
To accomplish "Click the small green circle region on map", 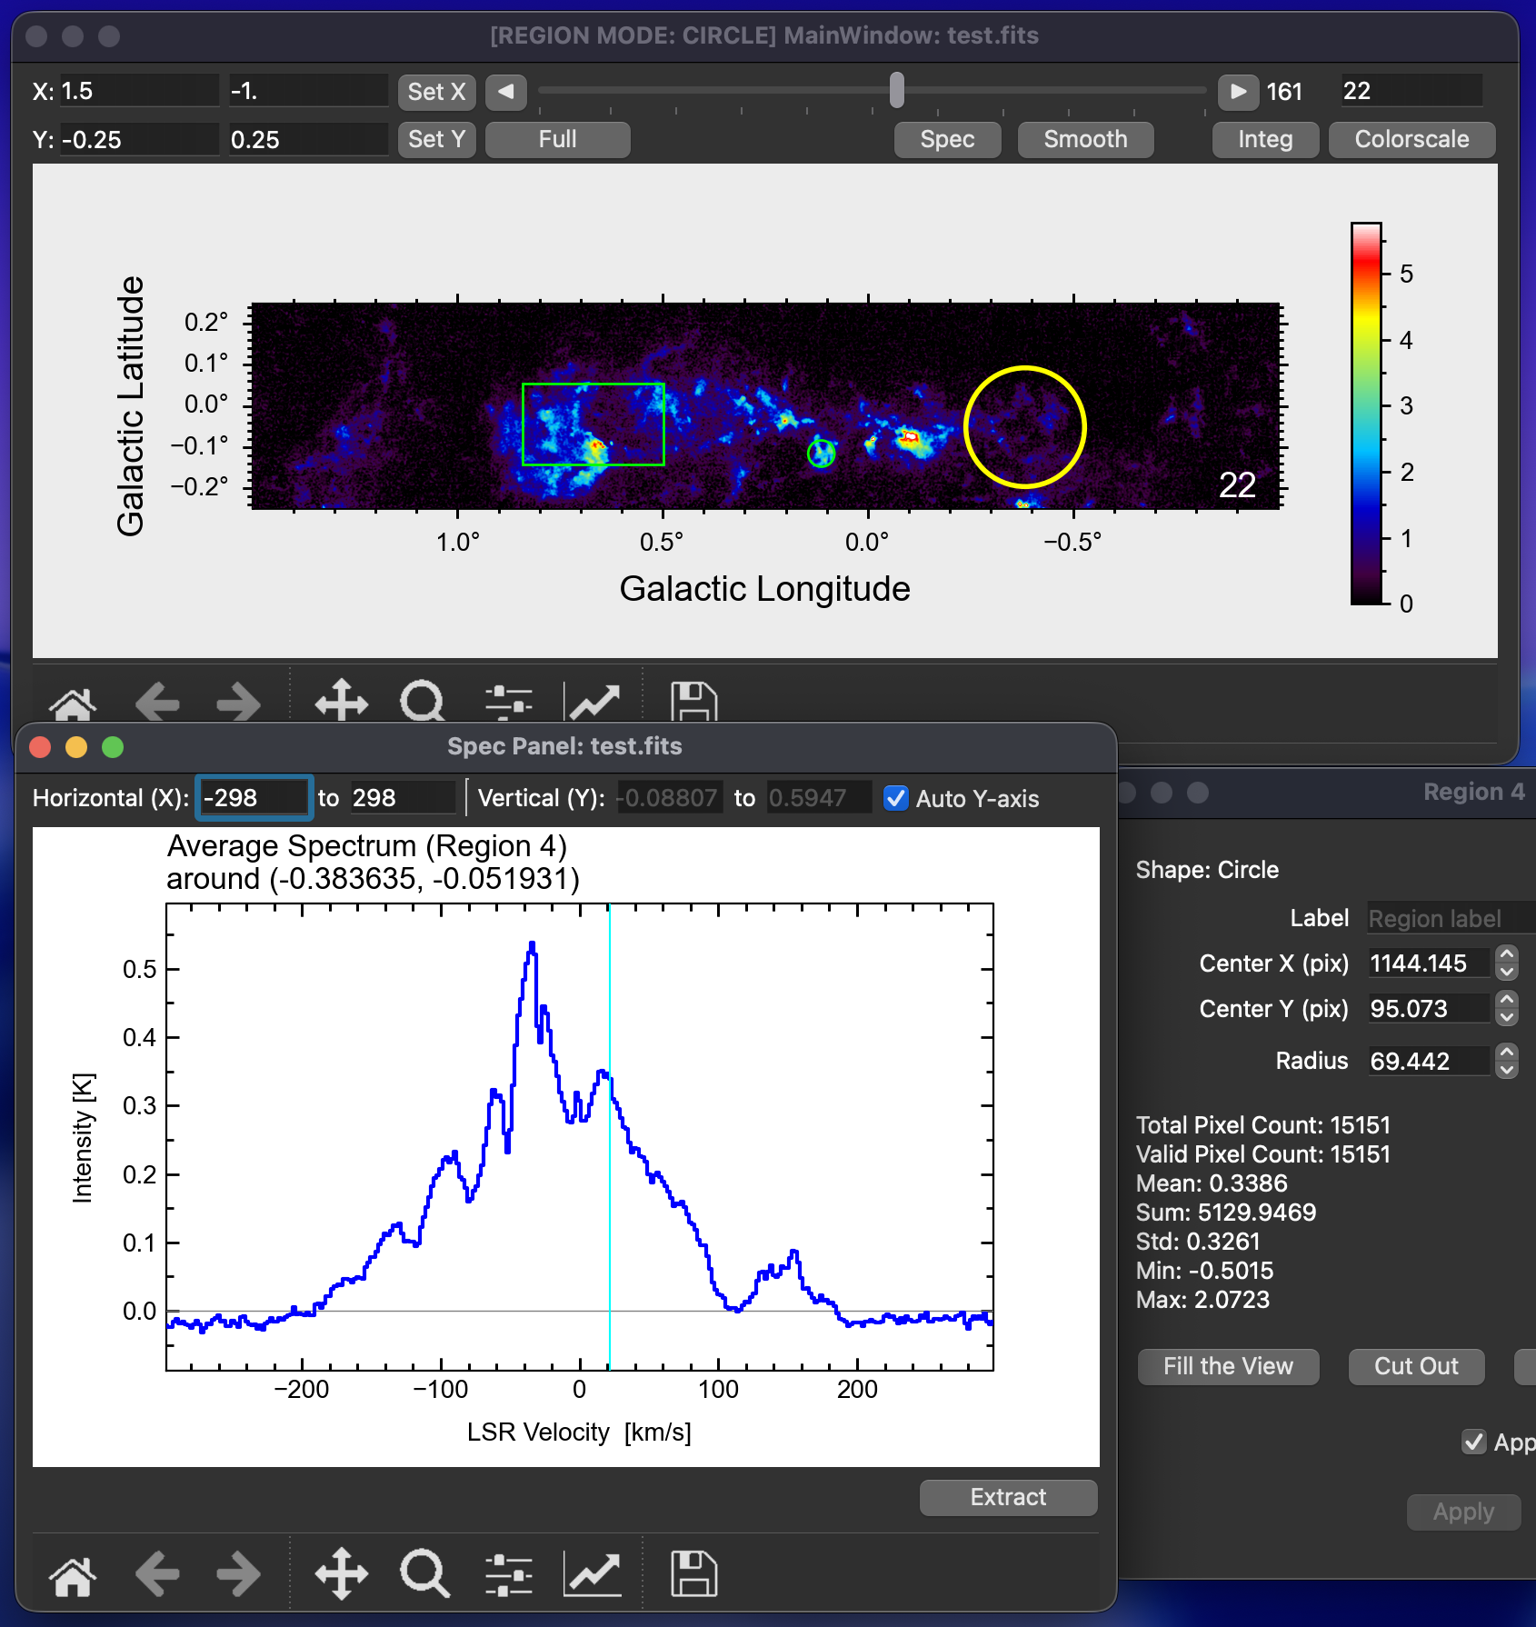I will coord(821,453).
